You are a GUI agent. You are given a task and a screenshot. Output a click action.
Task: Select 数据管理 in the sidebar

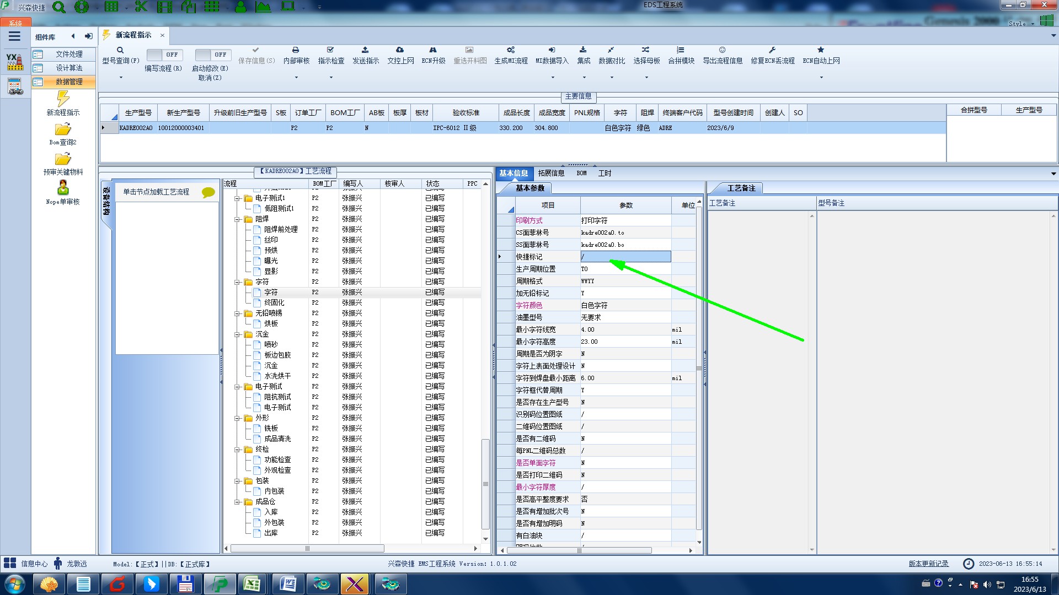tap(68, 82)
